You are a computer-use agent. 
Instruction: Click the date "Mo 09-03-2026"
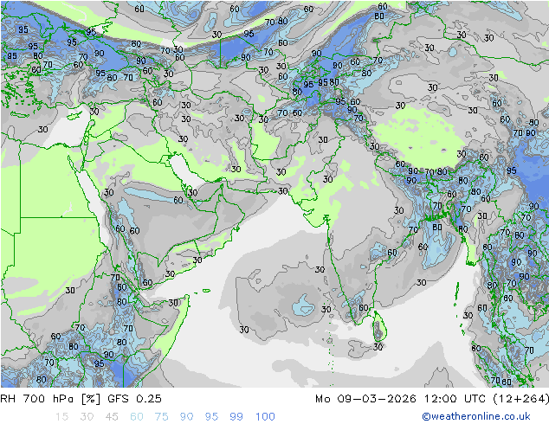[365, 399]
